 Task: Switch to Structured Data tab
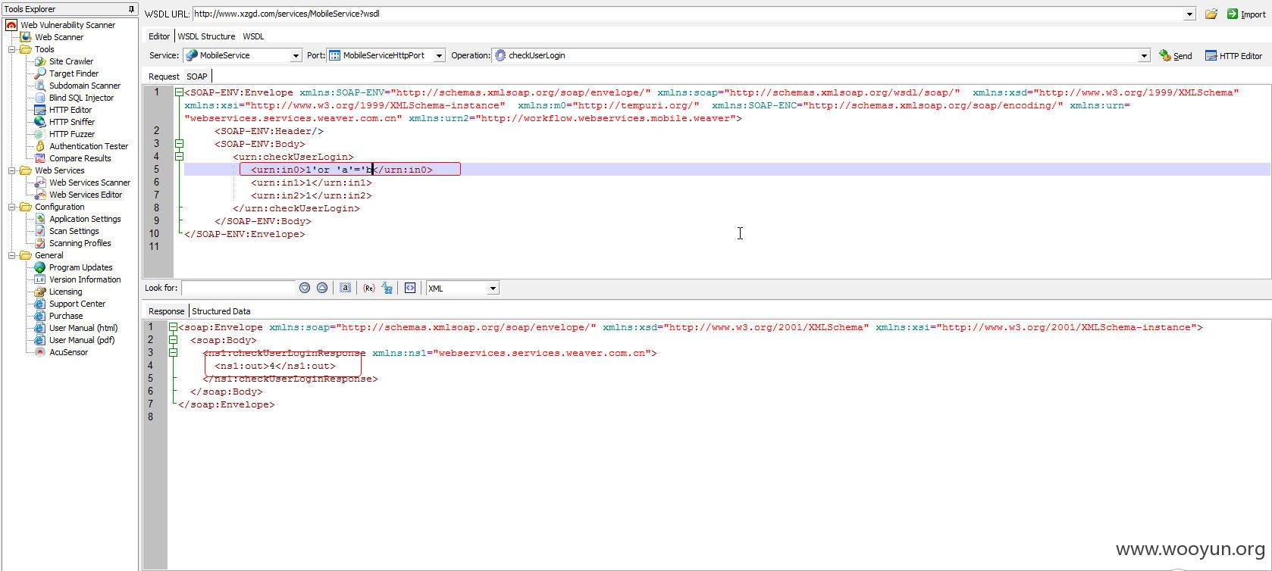(x=221, y=311)
